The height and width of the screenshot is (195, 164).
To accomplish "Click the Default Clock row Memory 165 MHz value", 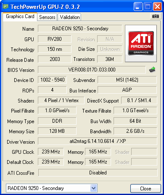I will [98, 162].
